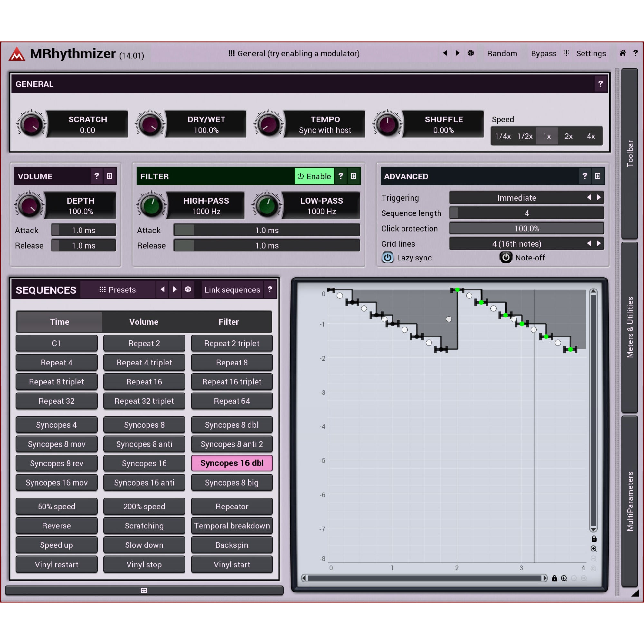Open help for the Sequences panel
This screenshot has height=644, width=644.
click(270, 289)
